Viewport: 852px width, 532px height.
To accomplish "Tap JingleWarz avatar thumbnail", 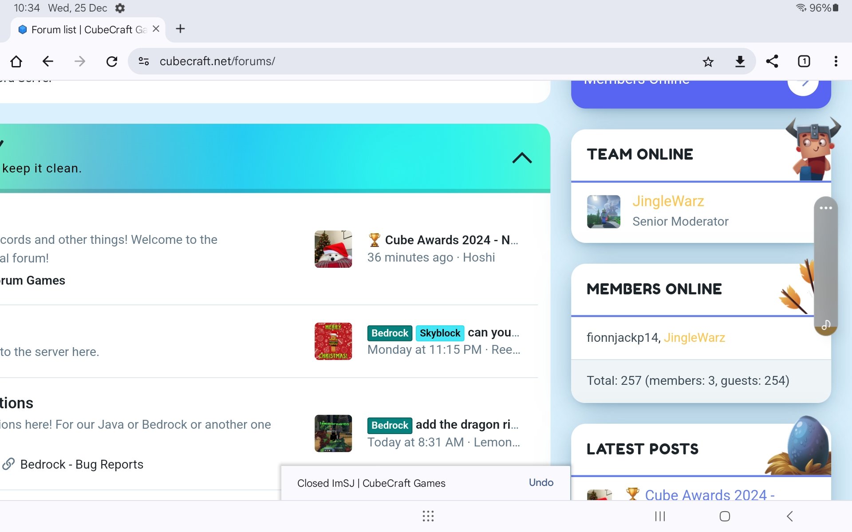I will (603, 211).
